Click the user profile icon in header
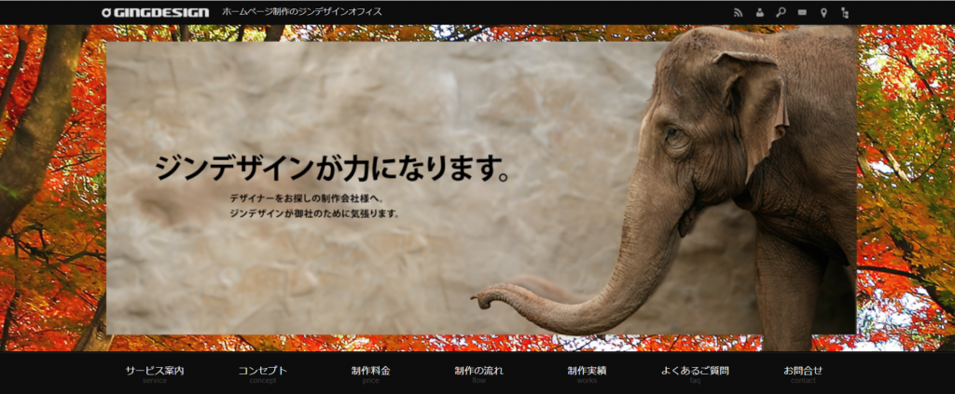 pos(759,12)
